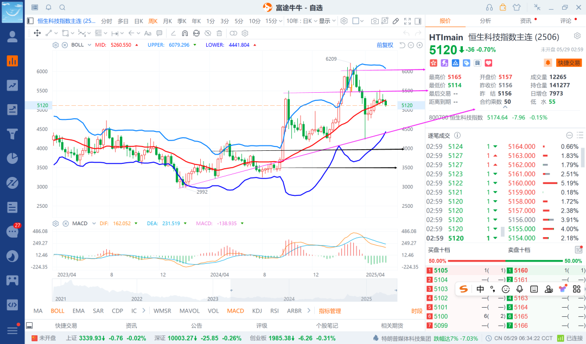Screen dimensions: 586x344
Task: Open the camera screenshot tool
Action: pyautogui.click(x=374, y=21)
